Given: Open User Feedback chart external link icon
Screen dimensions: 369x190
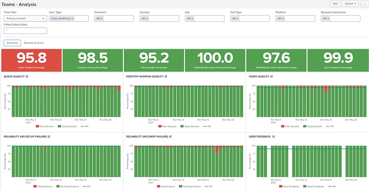Looking at the screenshot, I should pyautogui.click(x=274, y=136).
